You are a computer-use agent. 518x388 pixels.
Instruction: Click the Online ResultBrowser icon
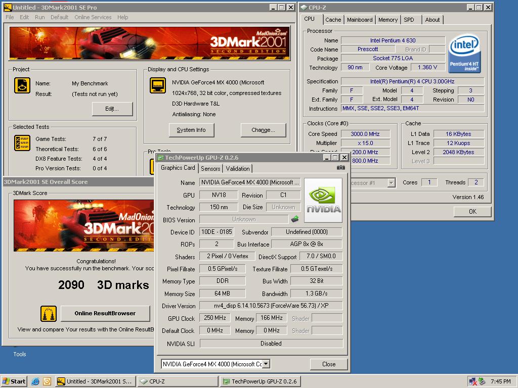point(49,313)
